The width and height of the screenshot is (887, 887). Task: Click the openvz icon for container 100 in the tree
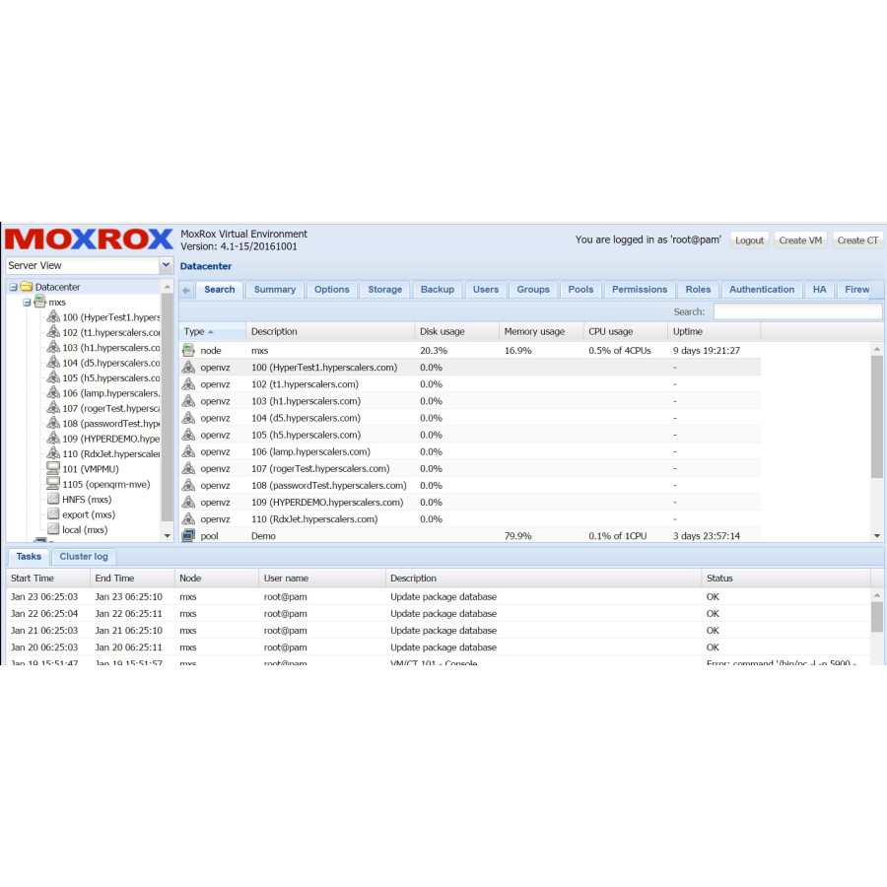53,317
